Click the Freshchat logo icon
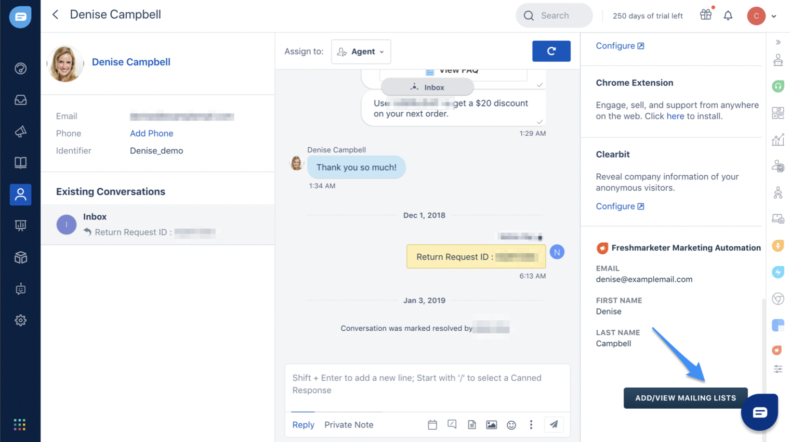This screenshot has width=790, height=442. [x=20, y=17]
